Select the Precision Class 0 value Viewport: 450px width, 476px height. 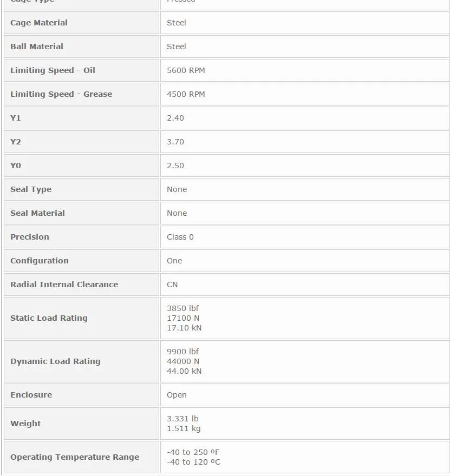(180, 237)
